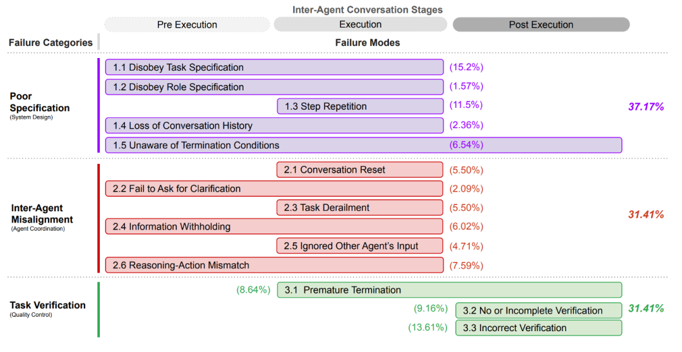Select 1.5 Unaware of Termination Conditions bar
The height and width of the screenshot is (352, 682).
(363, 145)
